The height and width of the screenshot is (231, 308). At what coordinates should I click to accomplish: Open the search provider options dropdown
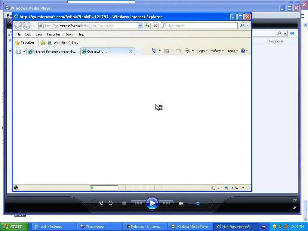pos(247,26)
